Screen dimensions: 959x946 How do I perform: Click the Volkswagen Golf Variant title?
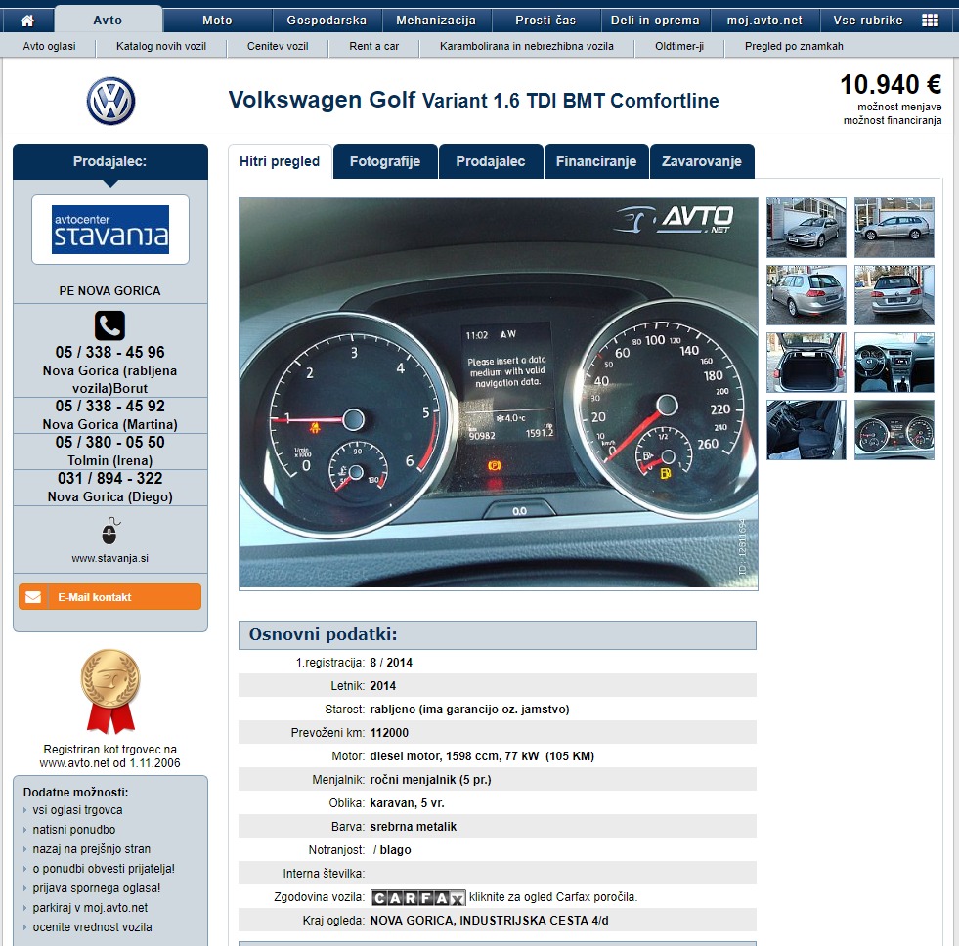[474, 100]
